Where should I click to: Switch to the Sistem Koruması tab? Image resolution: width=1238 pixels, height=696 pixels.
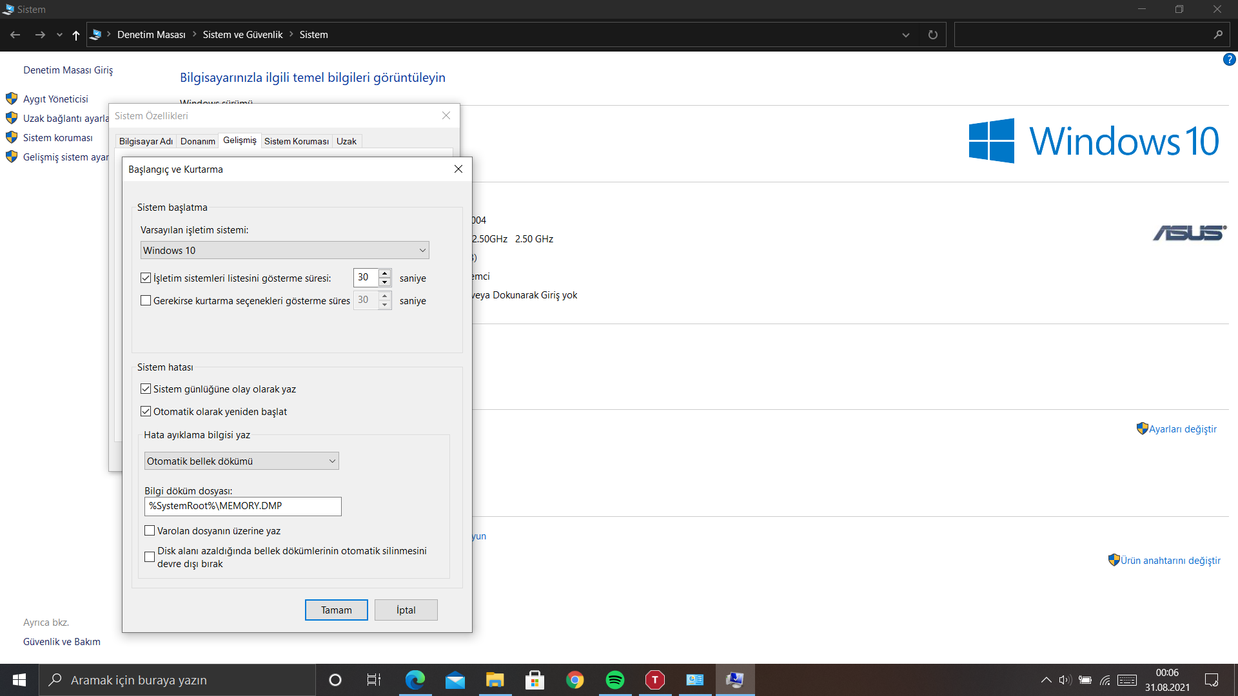tap(296, 141)
